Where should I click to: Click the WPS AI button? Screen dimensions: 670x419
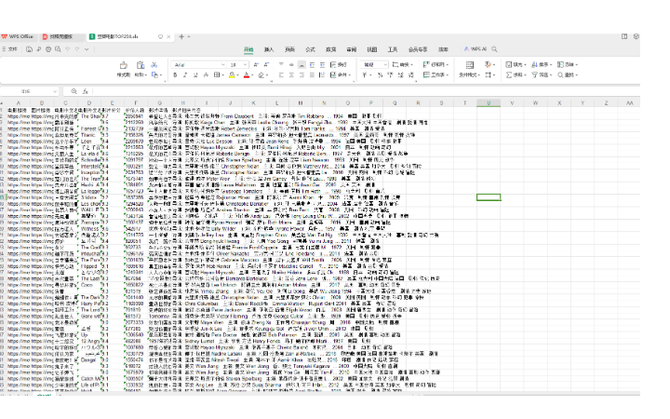[476, 49]
